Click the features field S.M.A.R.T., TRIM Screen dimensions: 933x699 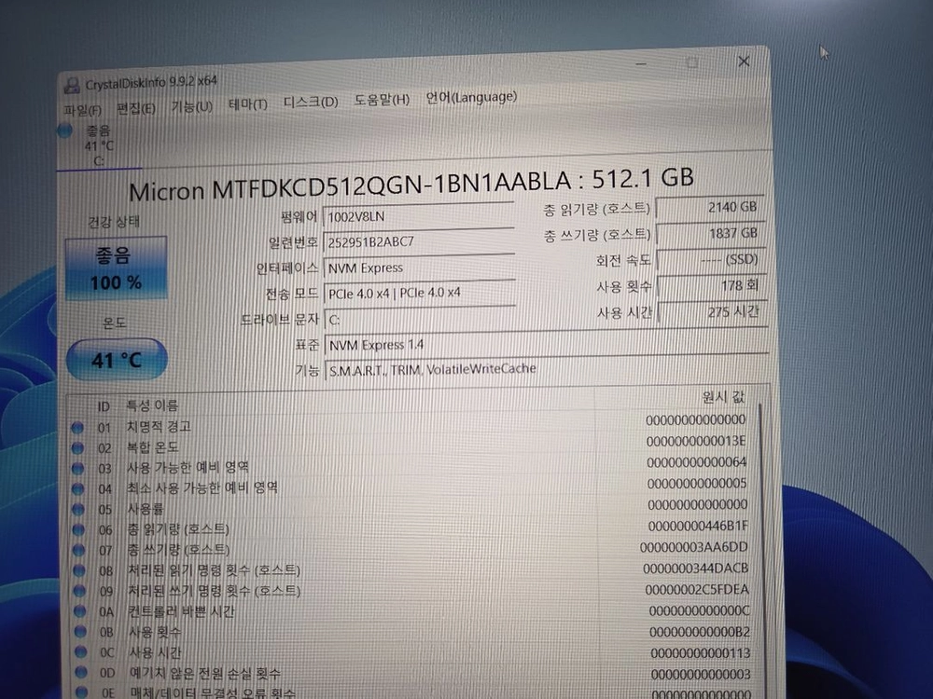[546, 368]
